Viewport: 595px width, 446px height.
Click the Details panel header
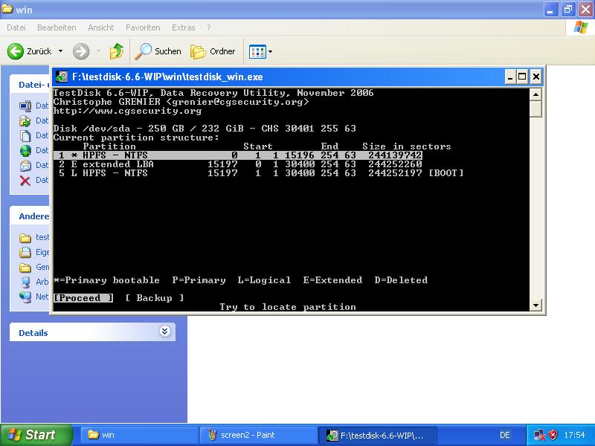tap(92, 332)
